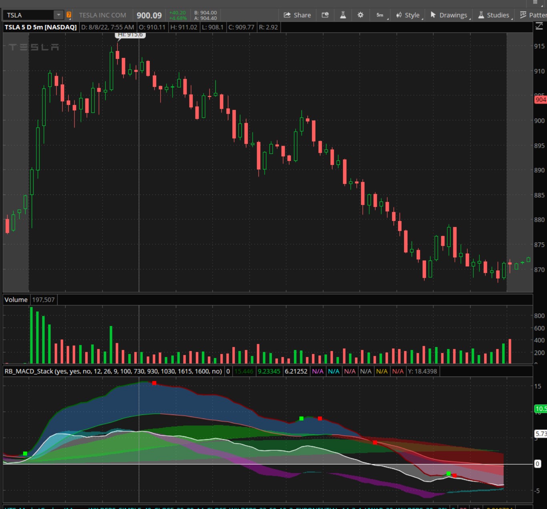Click the RB_MACD_Stack study label
The width and height of the screenshot is (547, 509).
(113, 371)
